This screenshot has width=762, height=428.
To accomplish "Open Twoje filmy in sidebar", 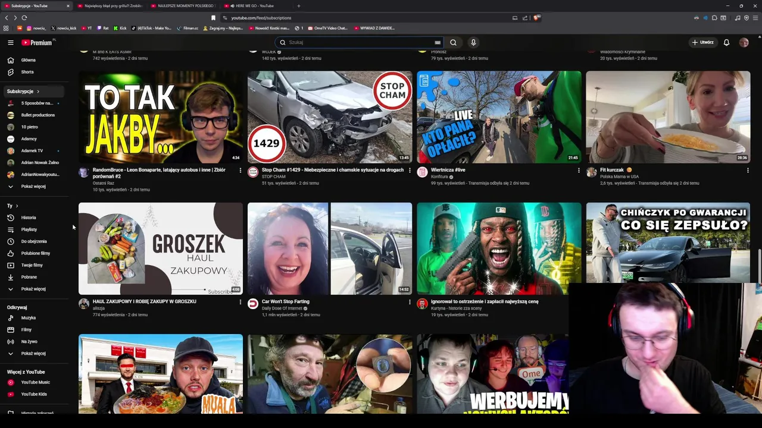I will (34, 265).
